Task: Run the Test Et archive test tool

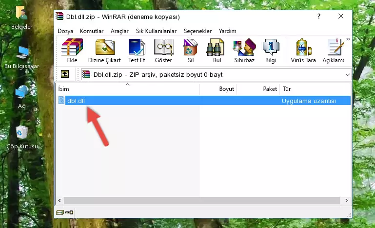Action: point(137,51)
